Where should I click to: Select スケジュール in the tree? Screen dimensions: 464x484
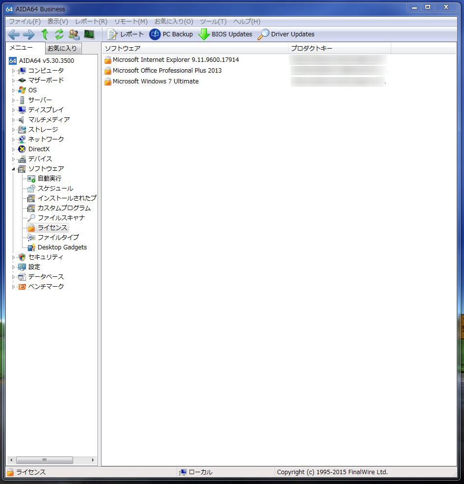tap(55, 188)
